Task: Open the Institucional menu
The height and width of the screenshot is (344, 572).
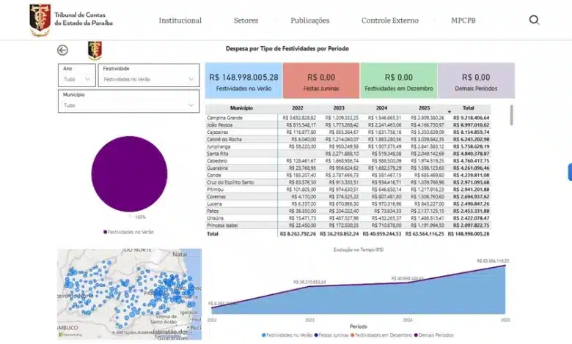Action: click(x=180, y=20)
